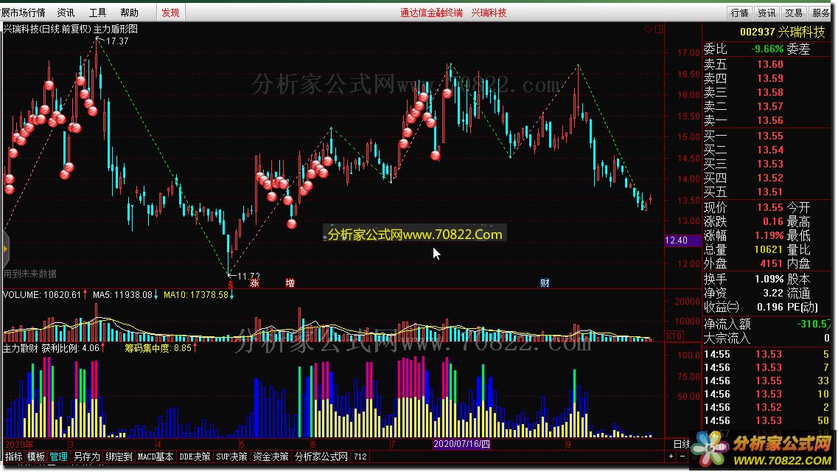The image size is (838, 472).
Task: Open the 帮助 menu
Action: pos(129,13)
